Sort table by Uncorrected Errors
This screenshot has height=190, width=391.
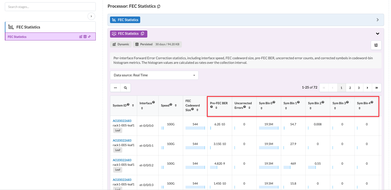pos(249,108)
